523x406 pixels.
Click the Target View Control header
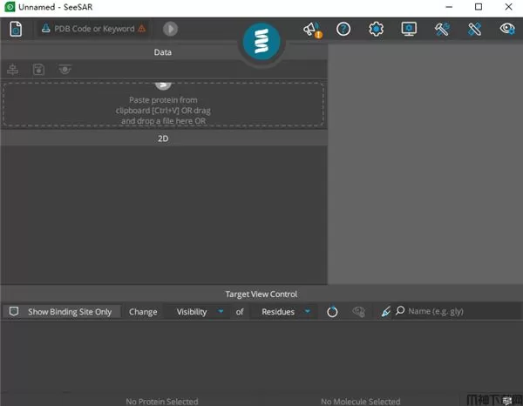click(x=261, y=294)
